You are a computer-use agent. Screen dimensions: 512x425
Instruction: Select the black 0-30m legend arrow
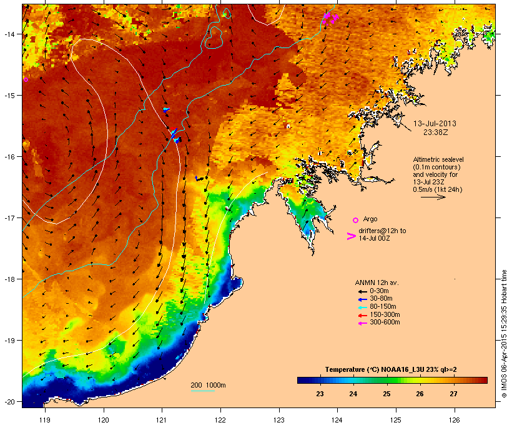pyautogui.click(x=362, y=291)
